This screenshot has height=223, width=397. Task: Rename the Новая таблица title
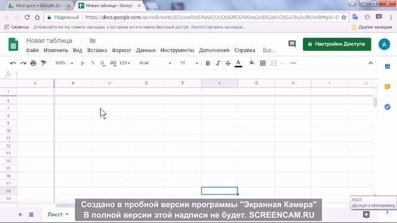click(x=49, y=41)
